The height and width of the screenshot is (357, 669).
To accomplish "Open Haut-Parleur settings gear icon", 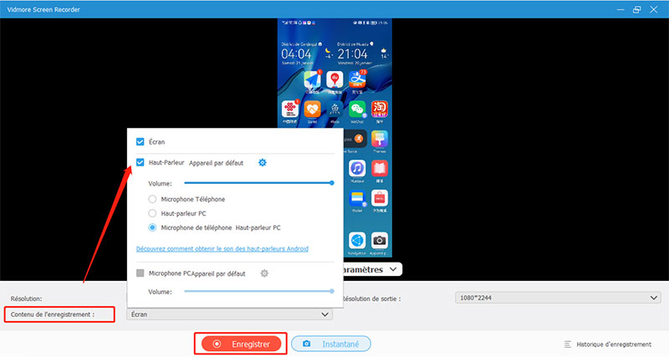I will [262, 163].
